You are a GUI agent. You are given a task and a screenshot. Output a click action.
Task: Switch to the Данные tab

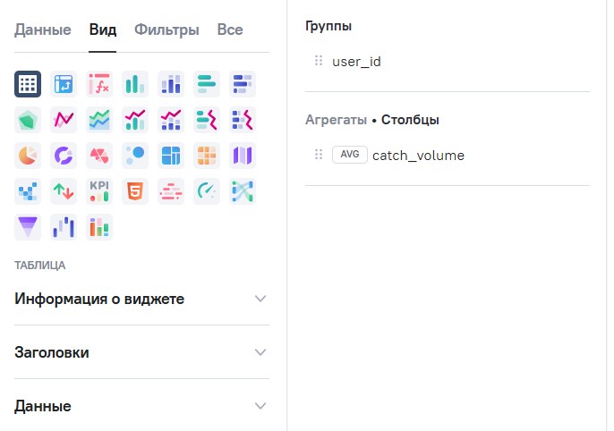tap(42, 30)
